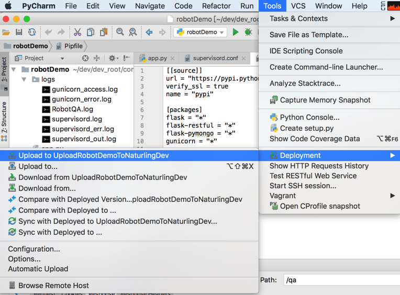Viewport: 400px width, 295px height.
Task: Click the Synchronize toolbar icon
Action: click(32, 32)
